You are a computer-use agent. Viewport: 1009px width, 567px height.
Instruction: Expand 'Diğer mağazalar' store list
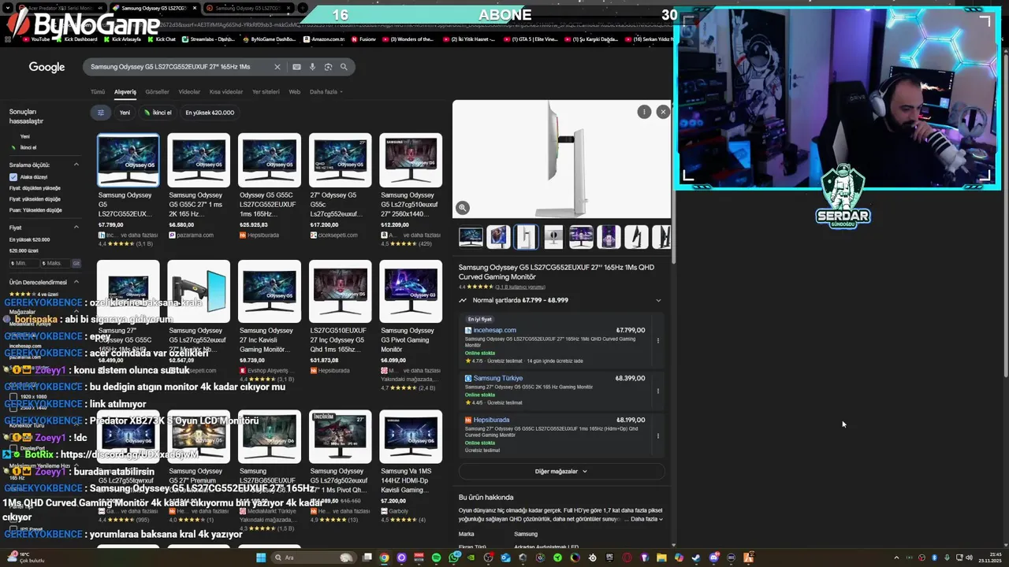coord(561,471)
